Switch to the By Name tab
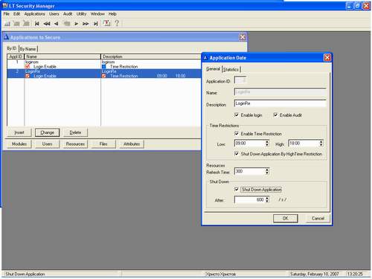The width and height of the screenshot is (372, 279). coord(28,49)
